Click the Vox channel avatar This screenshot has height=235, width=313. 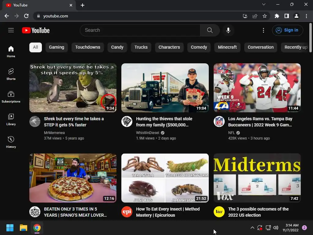click(219, 212)
